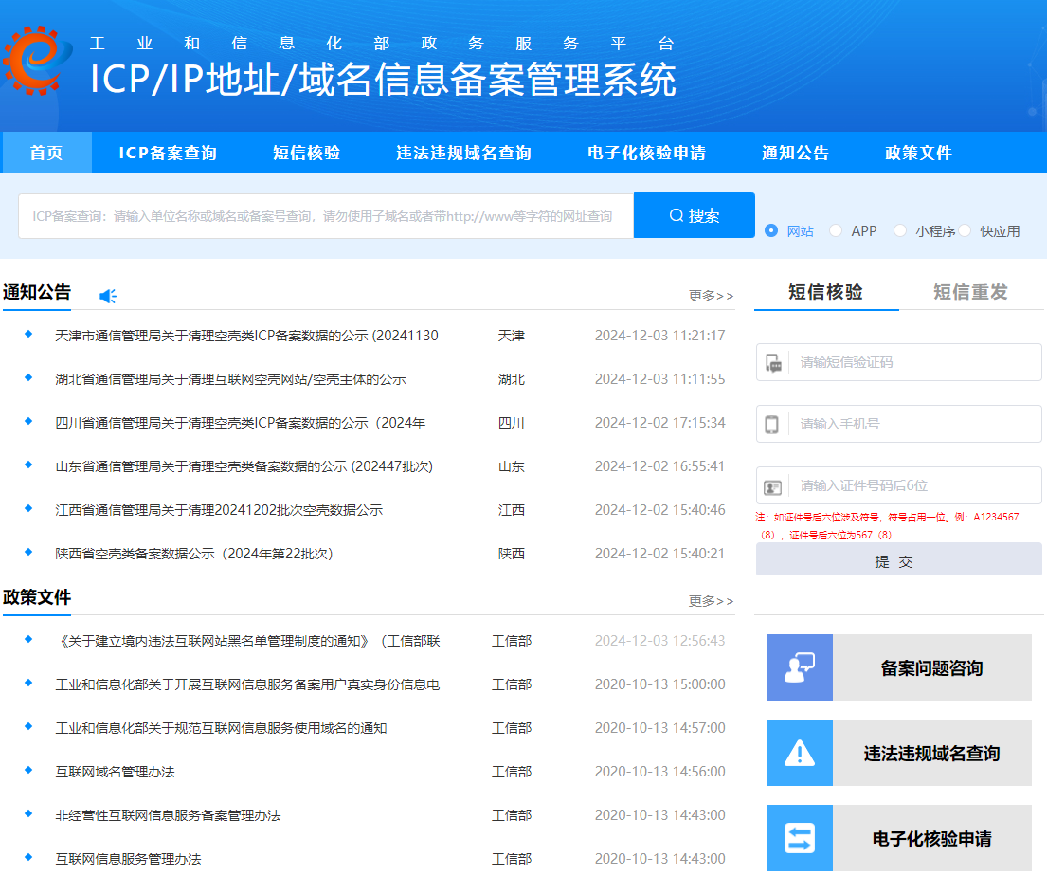Click 更多>> beside 通知公告
The height and width of the screenshot is (876, 1047).
(712, 296)
